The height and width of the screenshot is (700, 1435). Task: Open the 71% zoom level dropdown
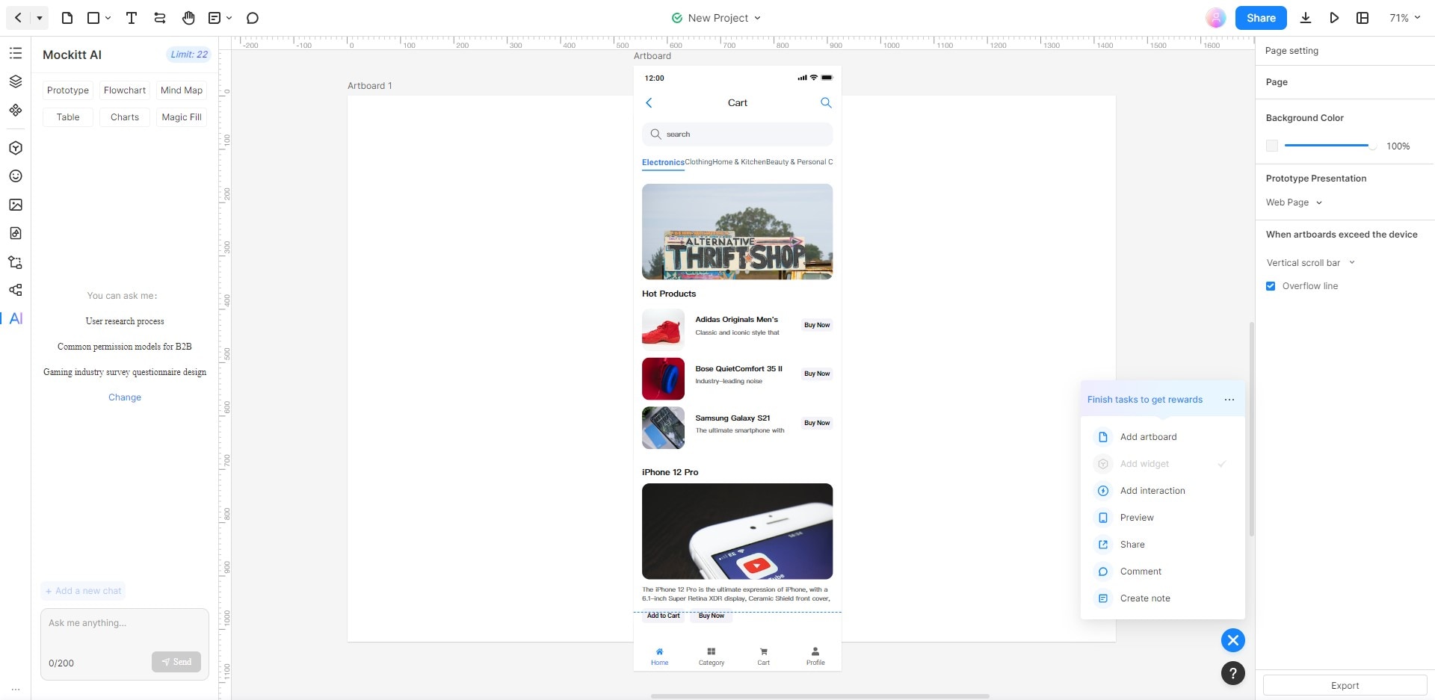point(1405,18)
